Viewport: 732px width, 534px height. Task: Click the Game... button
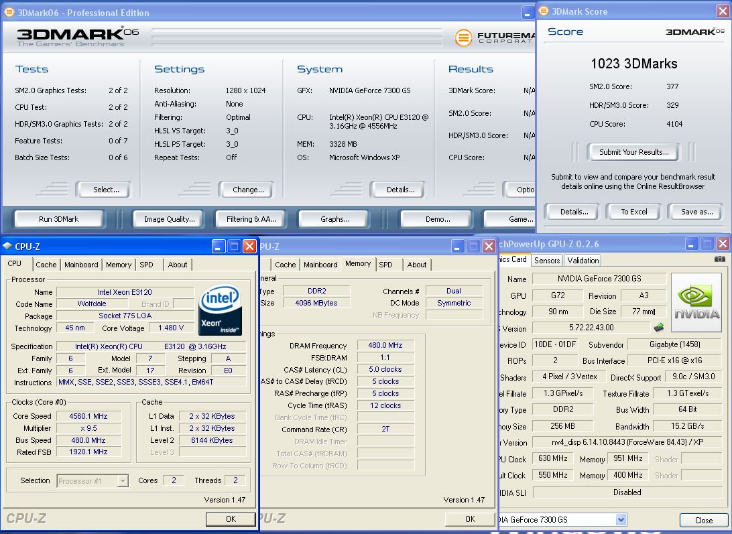(x=509, y=219)
